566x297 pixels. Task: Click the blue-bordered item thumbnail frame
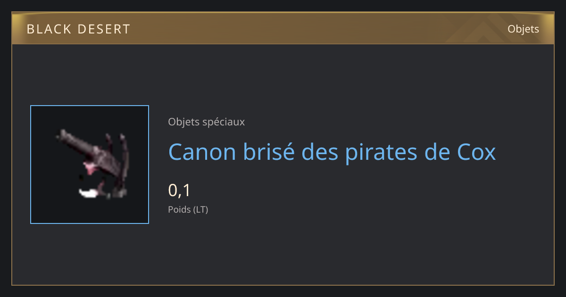point(90,165)
